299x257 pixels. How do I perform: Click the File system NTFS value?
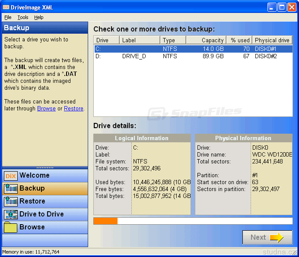(140, 161)
